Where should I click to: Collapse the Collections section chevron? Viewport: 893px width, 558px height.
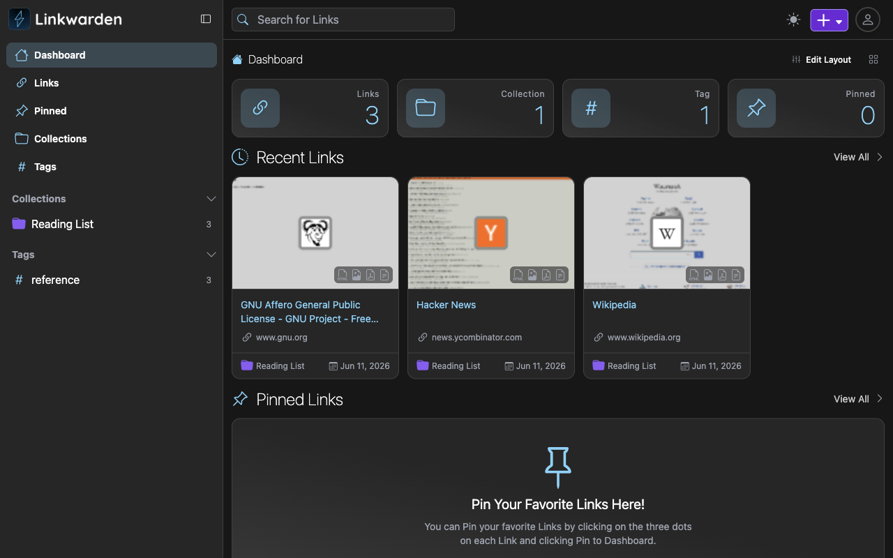pyautogui.click(x=211, y=199)
